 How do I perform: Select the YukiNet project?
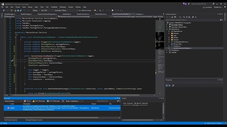(x=174, y=53)
